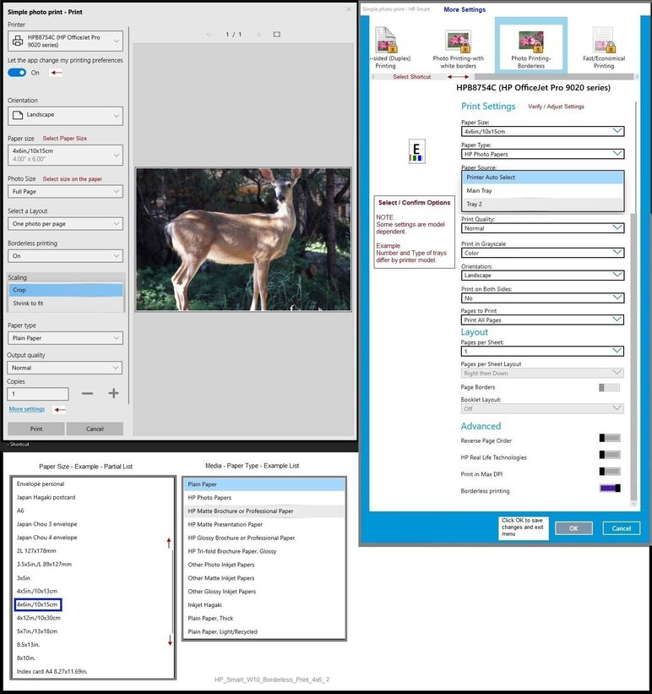Open the Pages per Sheet dropdown
The height and width of the screenshot is (694, 652).
tap(542, 351)
